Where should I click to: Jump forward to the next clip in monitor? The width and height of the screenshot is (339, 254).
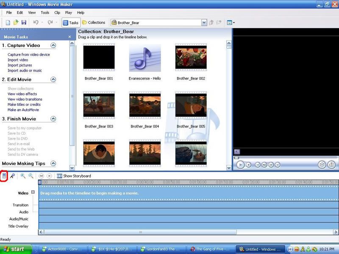(278, 165)
